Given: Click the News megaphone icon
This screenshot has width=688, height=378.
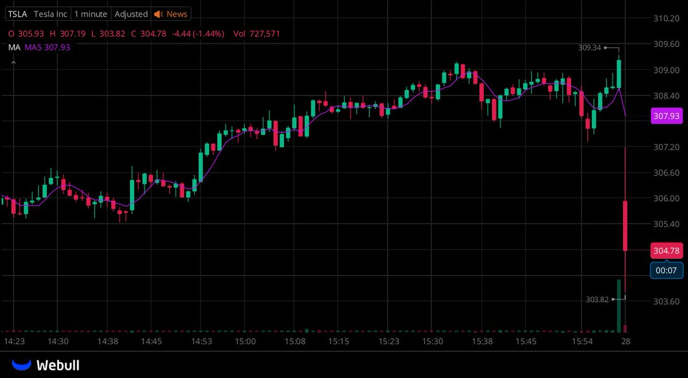Looking at the screenshot, I should click(158, 14).
